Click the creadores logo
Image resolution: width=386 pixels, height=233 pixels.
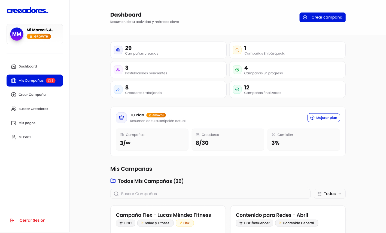click(28, 11)
